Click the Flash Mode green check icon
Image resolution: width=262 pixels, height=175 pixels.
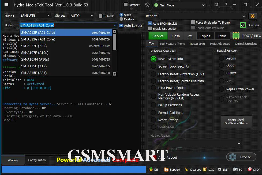156,5
